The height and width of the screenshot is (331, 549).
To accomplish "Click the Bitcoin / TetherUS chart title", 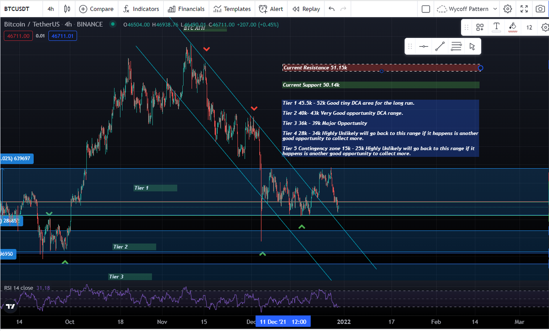I will (x=54, y=24).
